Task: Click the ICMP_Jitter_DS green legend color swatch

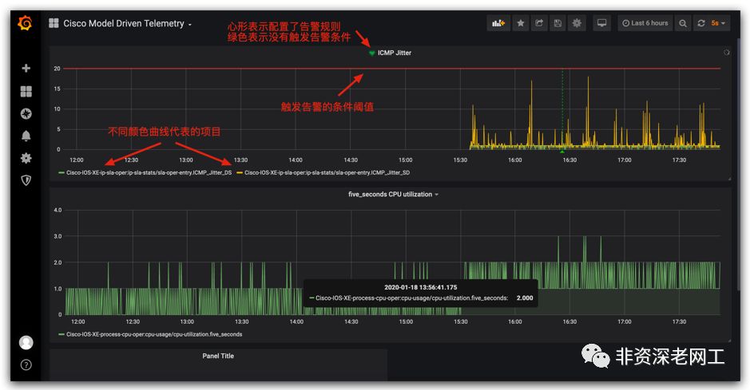Action: [x=62, y=173]
